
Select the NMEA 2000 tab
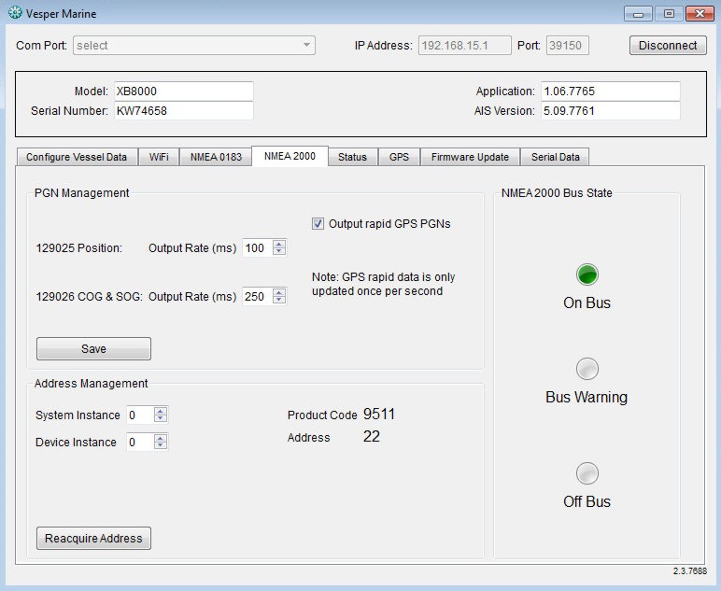(x=290, y=156)
